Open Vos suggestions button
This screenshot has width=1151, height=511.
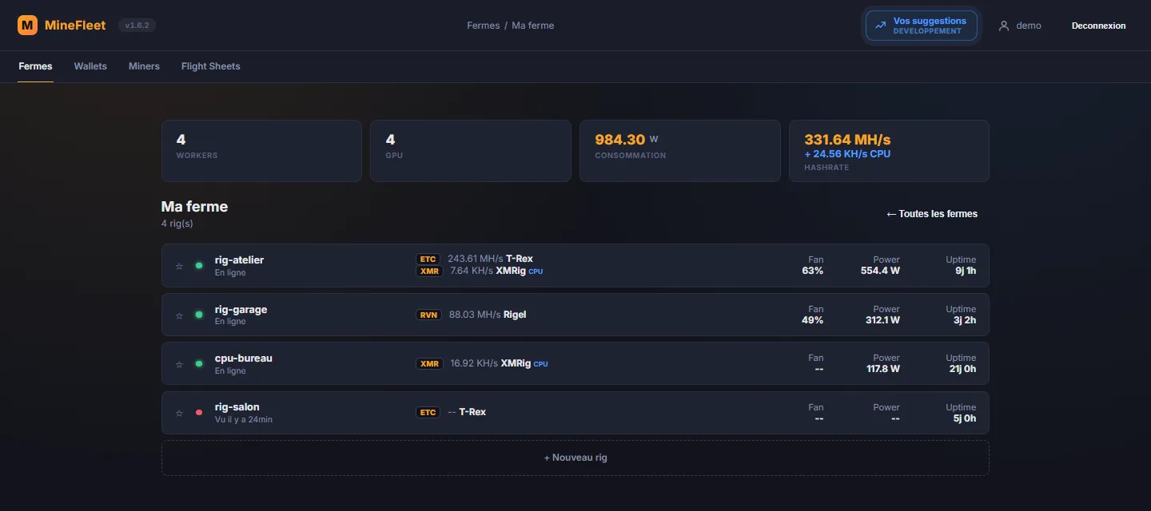pos(922,26)
